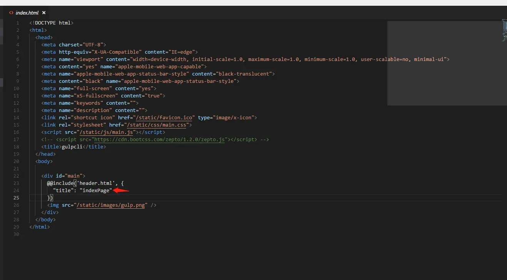Open the cdn.bootcss.com zepto.js URL
Viewport: 507px width, 280px height.
[160, 139]
